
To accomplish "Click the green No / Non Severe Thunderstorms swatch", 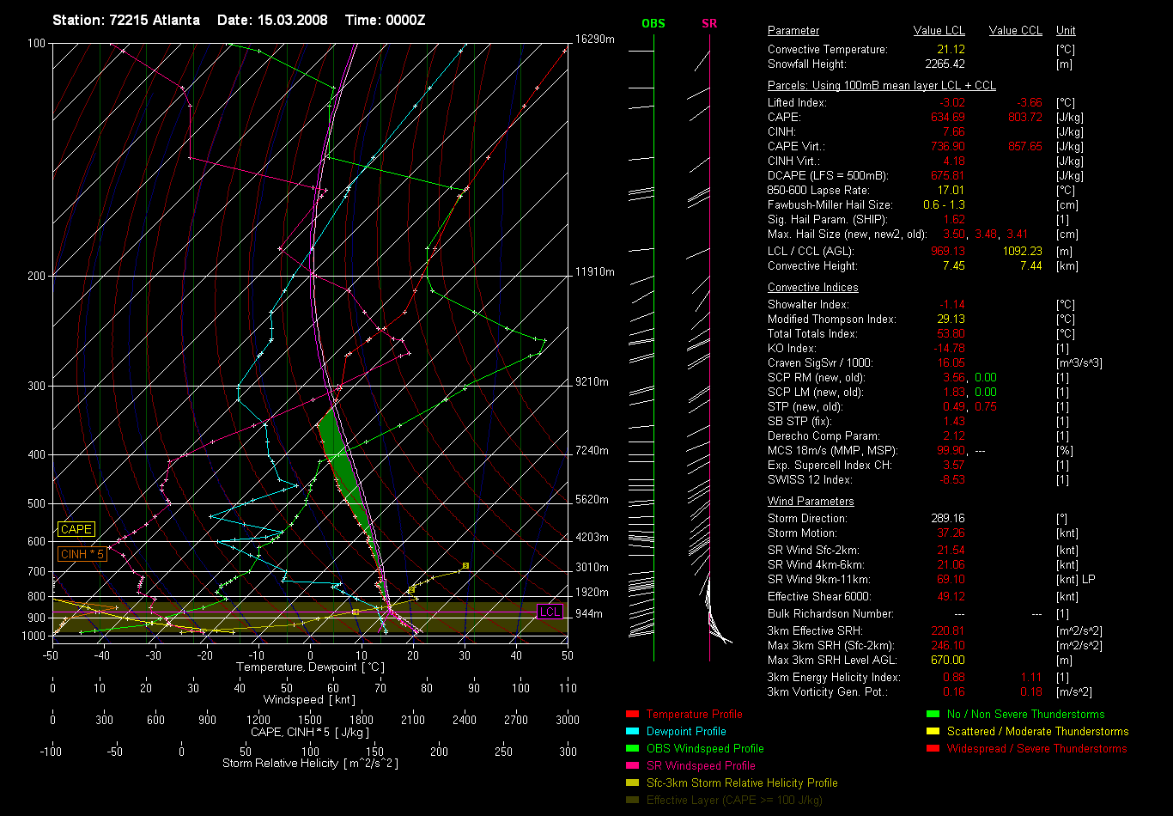I will tap(933, 714).
